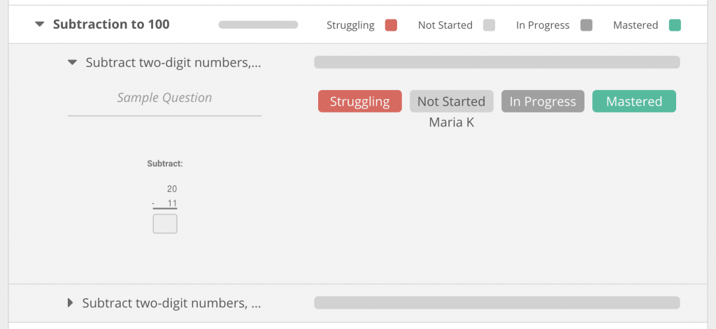Click the red Struggling legend swatch

[x=391, y=26]
